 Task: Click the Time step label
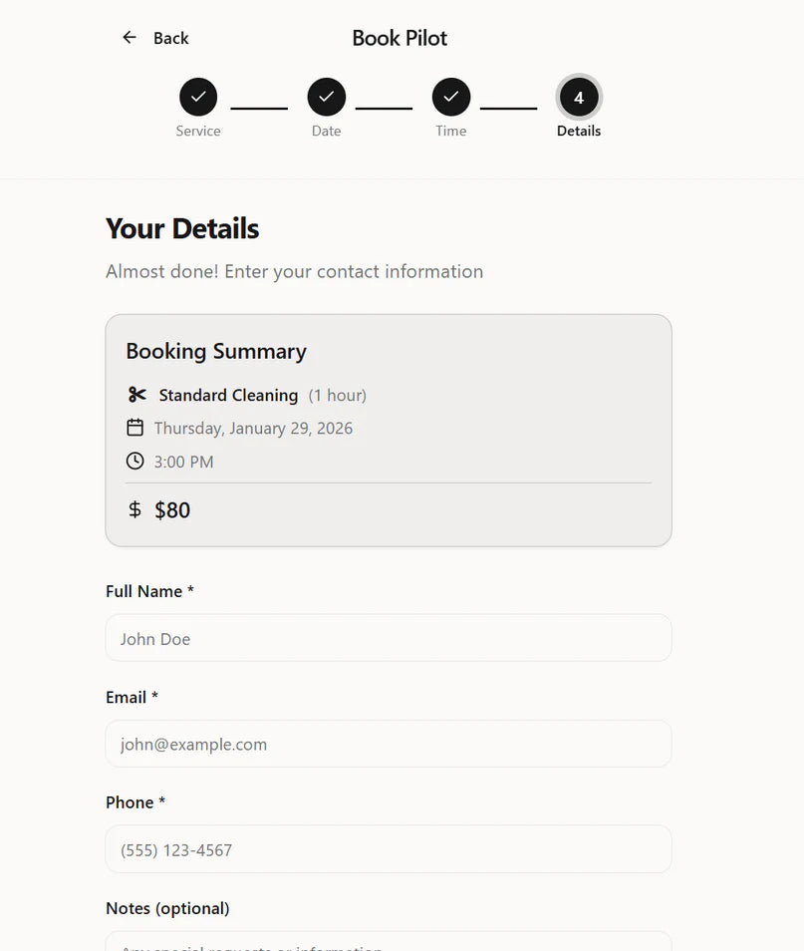coord(451,131)
